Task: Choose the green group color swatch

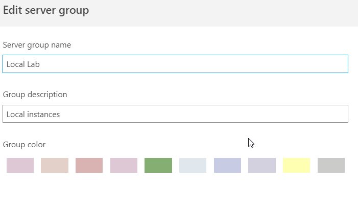Action: [x=158, y=165]
